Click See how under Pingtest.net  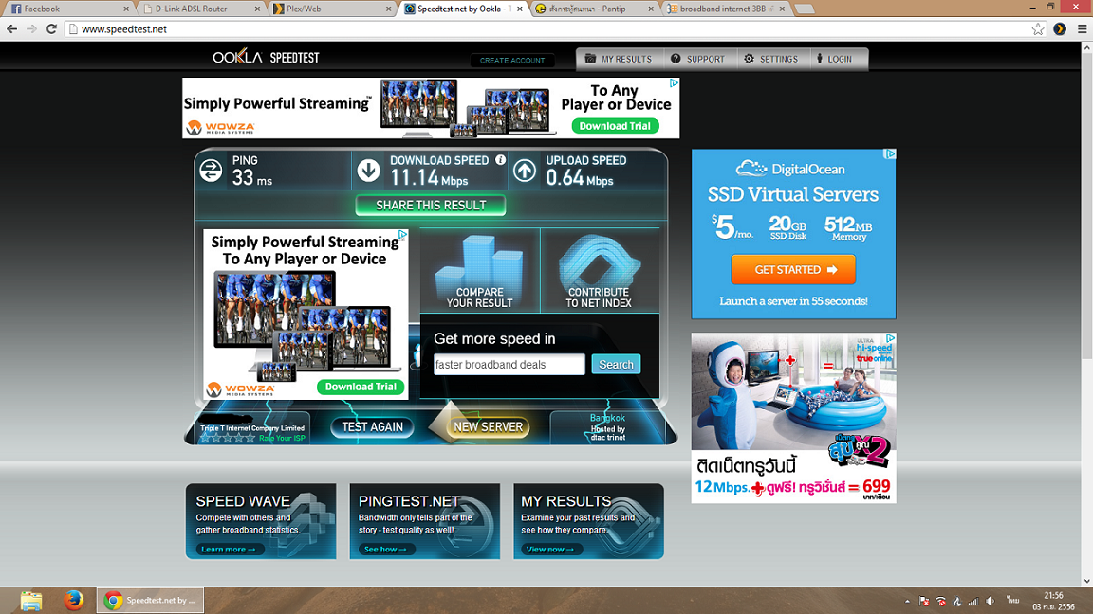385,550
